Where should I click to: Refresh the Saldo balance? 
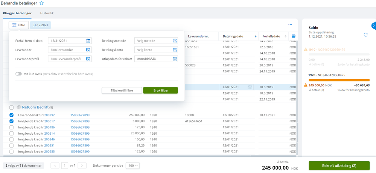point(366,35)
